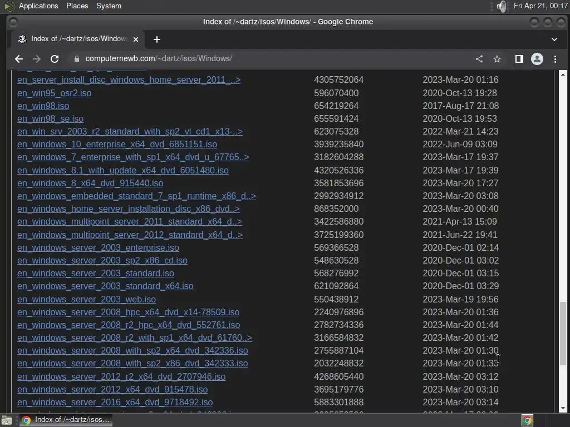Open en_server_install_disc_windows_home_server_2011 link
570x427 pixels.
[x=129, y=80]
